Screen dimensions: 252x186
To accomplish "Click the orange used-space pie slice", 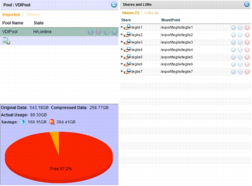I will point(56,140).
